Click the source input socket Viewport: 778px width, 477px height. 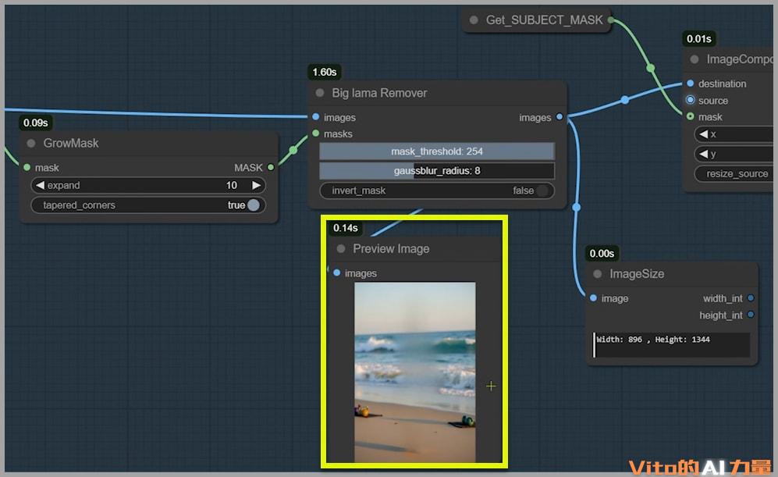pyautogui.click(x=690, y=100)
